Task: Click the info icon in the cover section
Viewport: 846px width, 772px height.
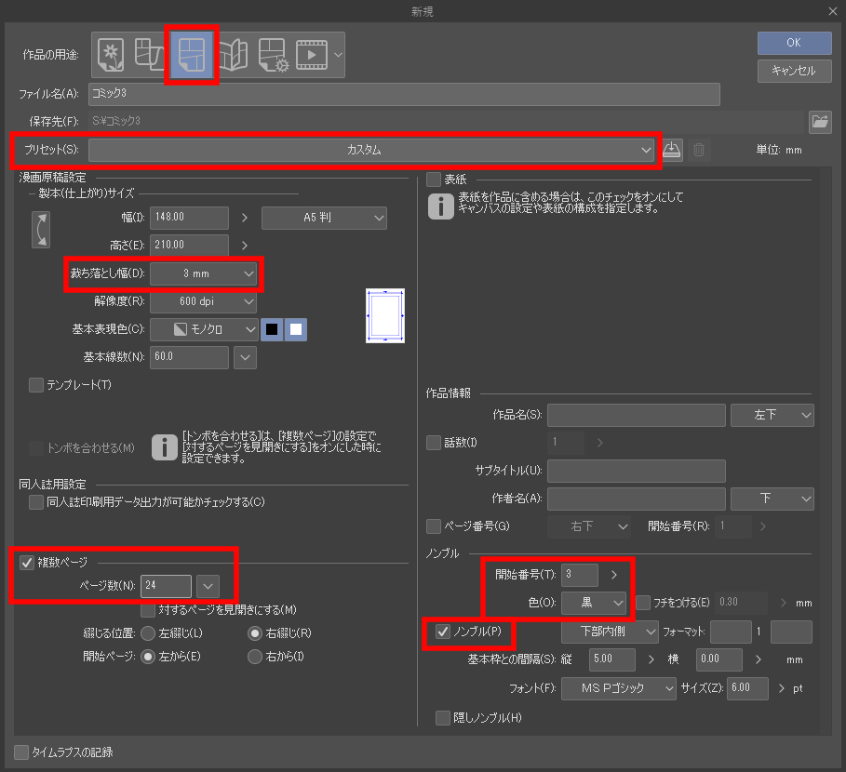Action: point(441,206)
